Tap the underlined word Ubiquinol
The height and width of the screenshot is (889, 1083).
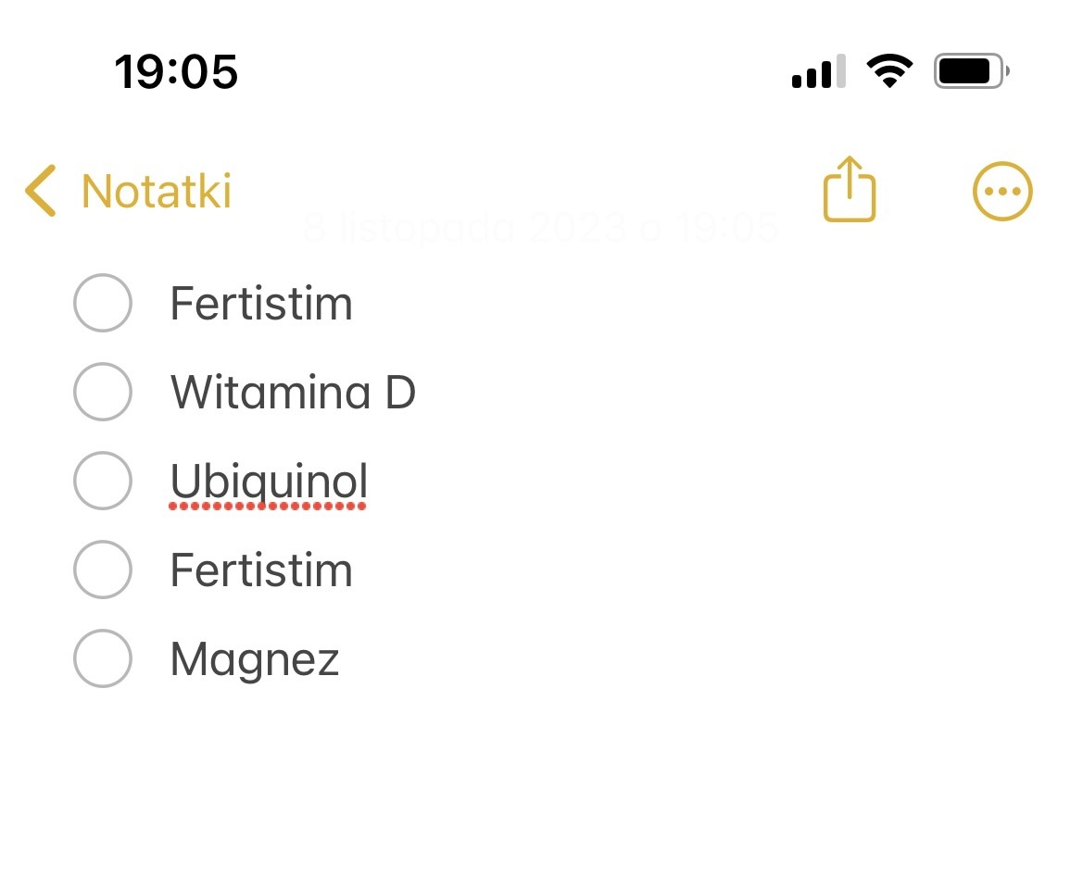(269, 482)
